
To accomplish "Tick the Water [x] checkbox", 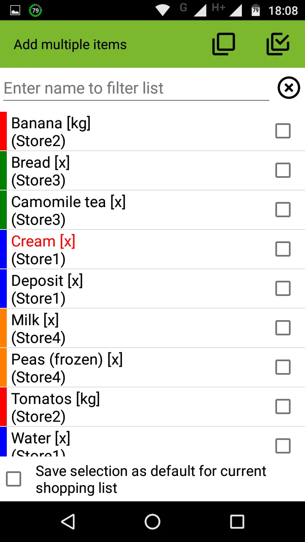I will tap(283, 446).
